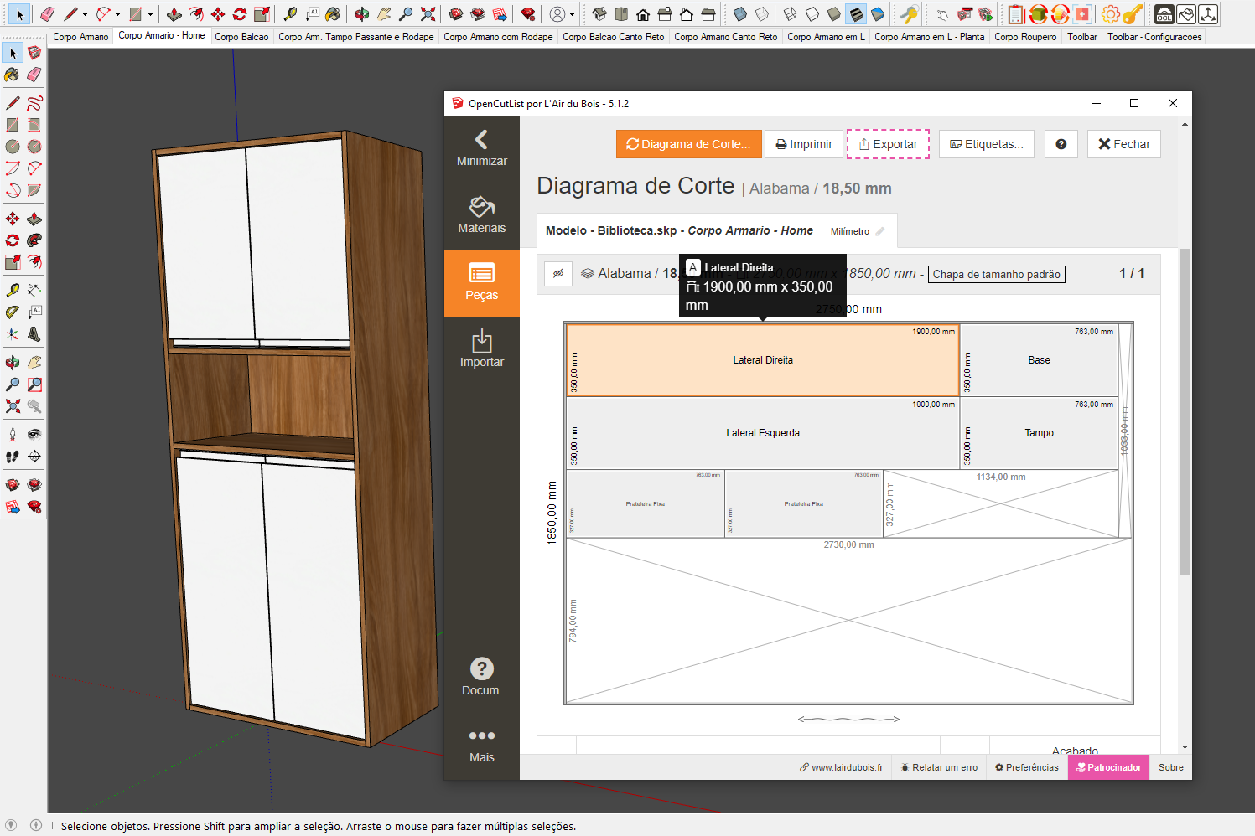Image resolution: width=1255 pixels, height=836 pixels.
Task: Enable Shaded style icon
Action: coord(834,14)
